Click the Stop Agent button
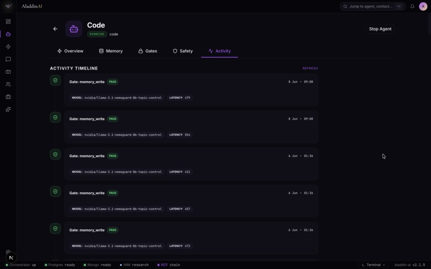The image size is (431, 269). (x=380, y=29)
